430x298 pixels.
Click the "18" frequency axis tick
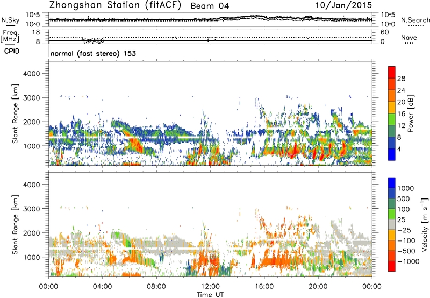click(36, 32)
